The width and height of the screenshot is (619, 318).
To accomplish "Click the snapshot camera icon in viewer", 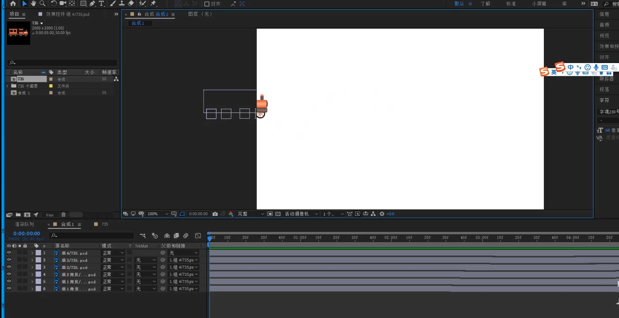I will 215,214.
